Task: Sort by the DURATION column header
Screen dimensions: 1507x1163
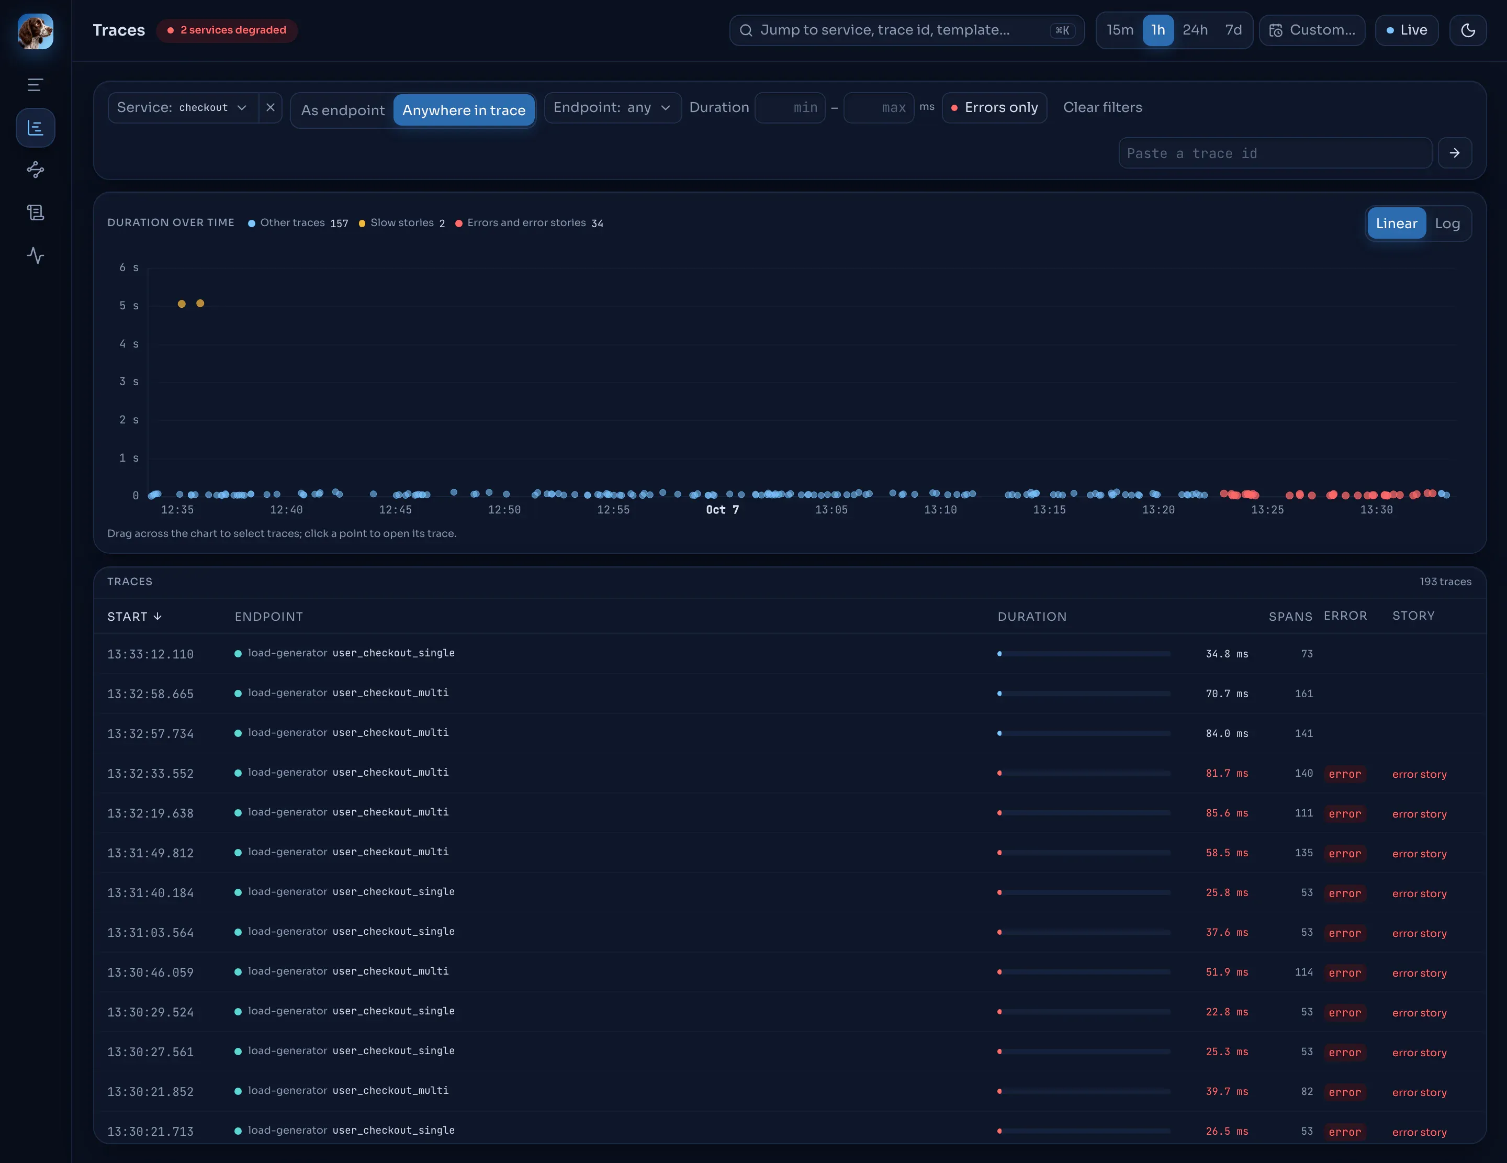Action: point(1031,617)
